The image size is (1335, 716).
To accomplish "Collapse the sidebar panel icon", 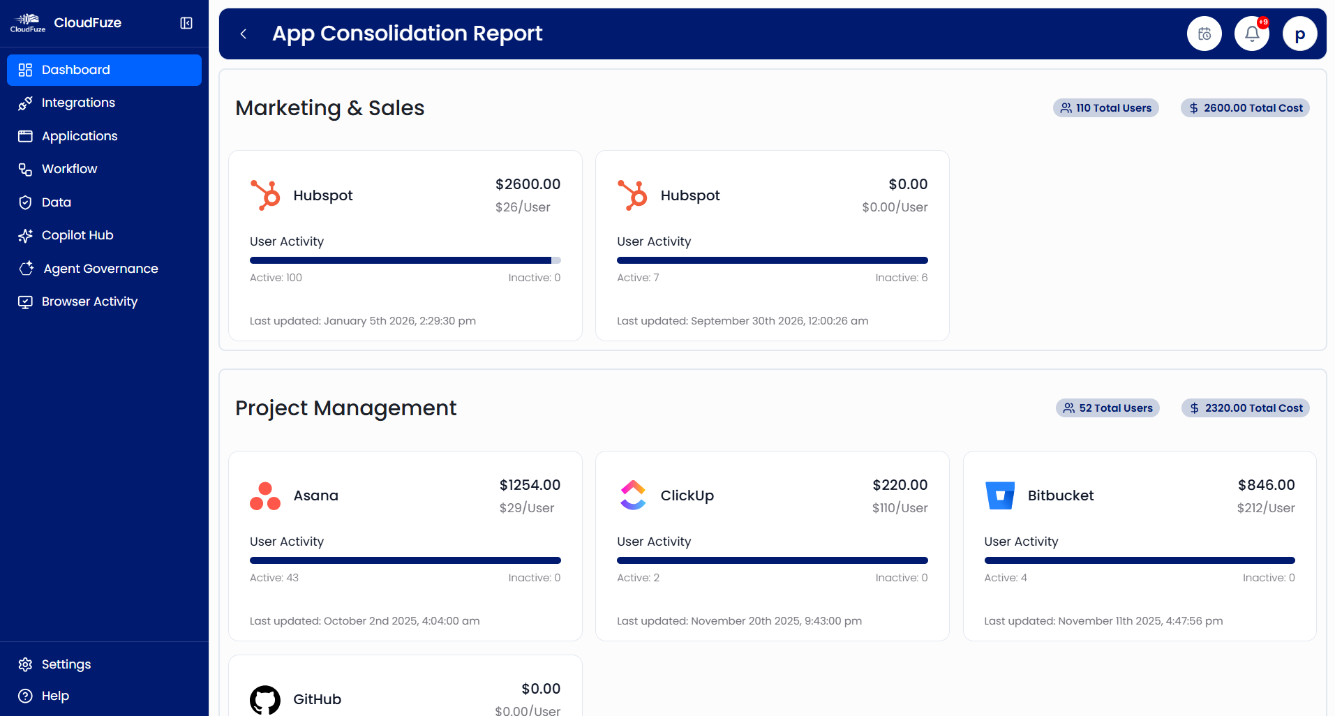I will [186, 23].
